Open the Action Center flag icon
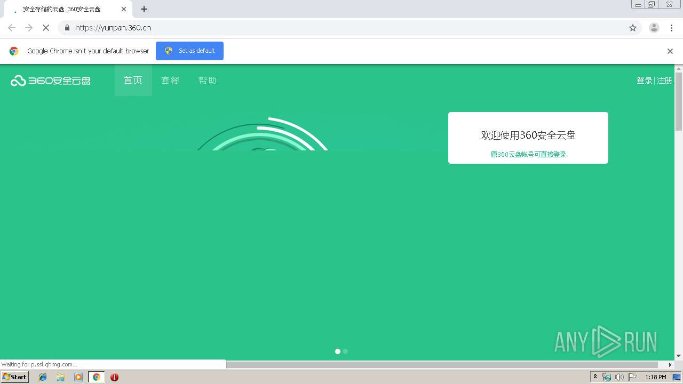 [632, 377]
